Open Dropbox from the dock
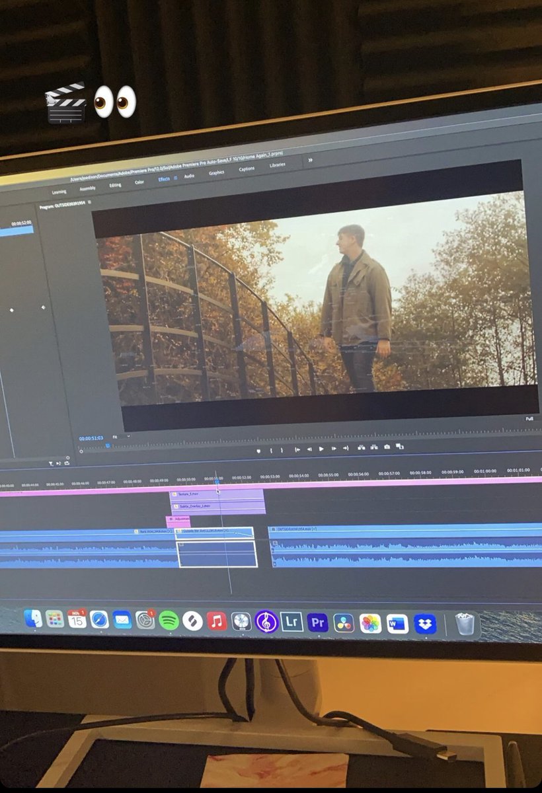 (x=425, y=624)
